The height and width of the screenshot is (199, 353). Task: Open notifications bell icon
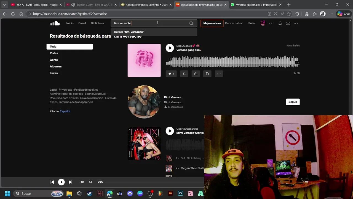coord(280,23)
